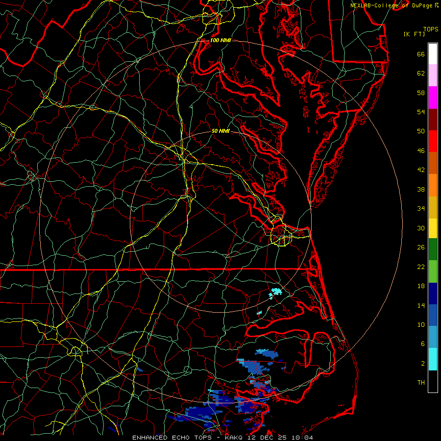
Task: Click the 'TOPS' legend title
Action: [x=431, y=29]
